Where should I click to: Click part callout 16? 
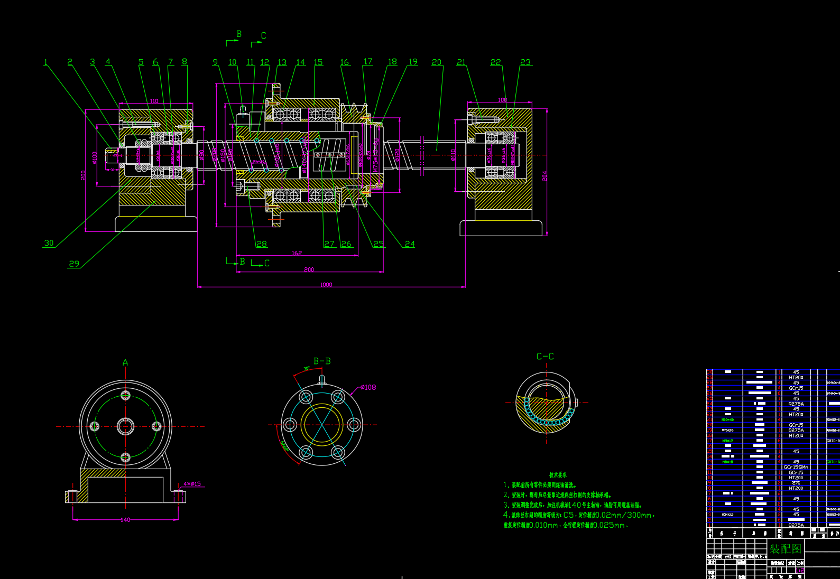pyautogui.click(x=345, y=62)
